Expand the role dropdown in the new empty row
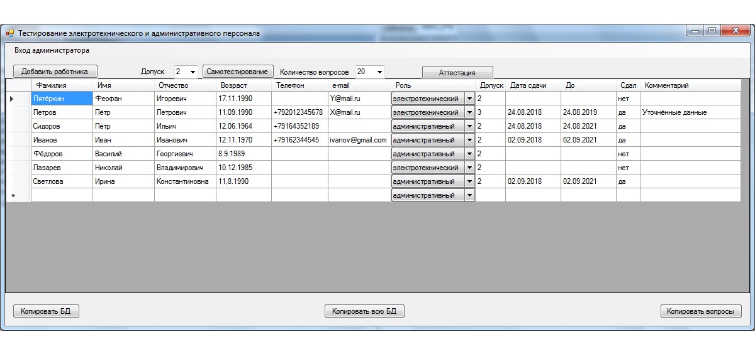 pyautogui.click(x=469, y=195)
